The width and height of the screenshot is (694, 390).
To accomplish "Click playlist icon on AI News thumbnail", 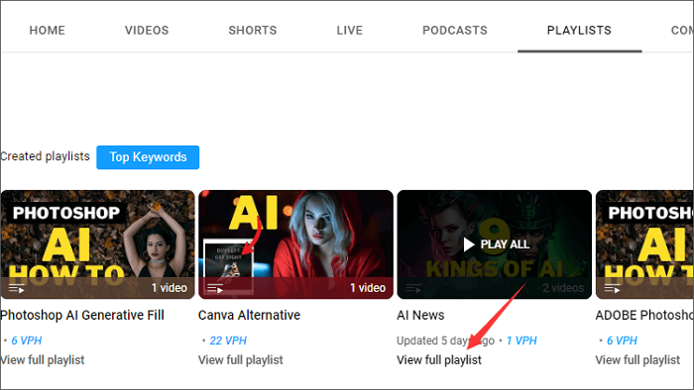I will [413, 288].
